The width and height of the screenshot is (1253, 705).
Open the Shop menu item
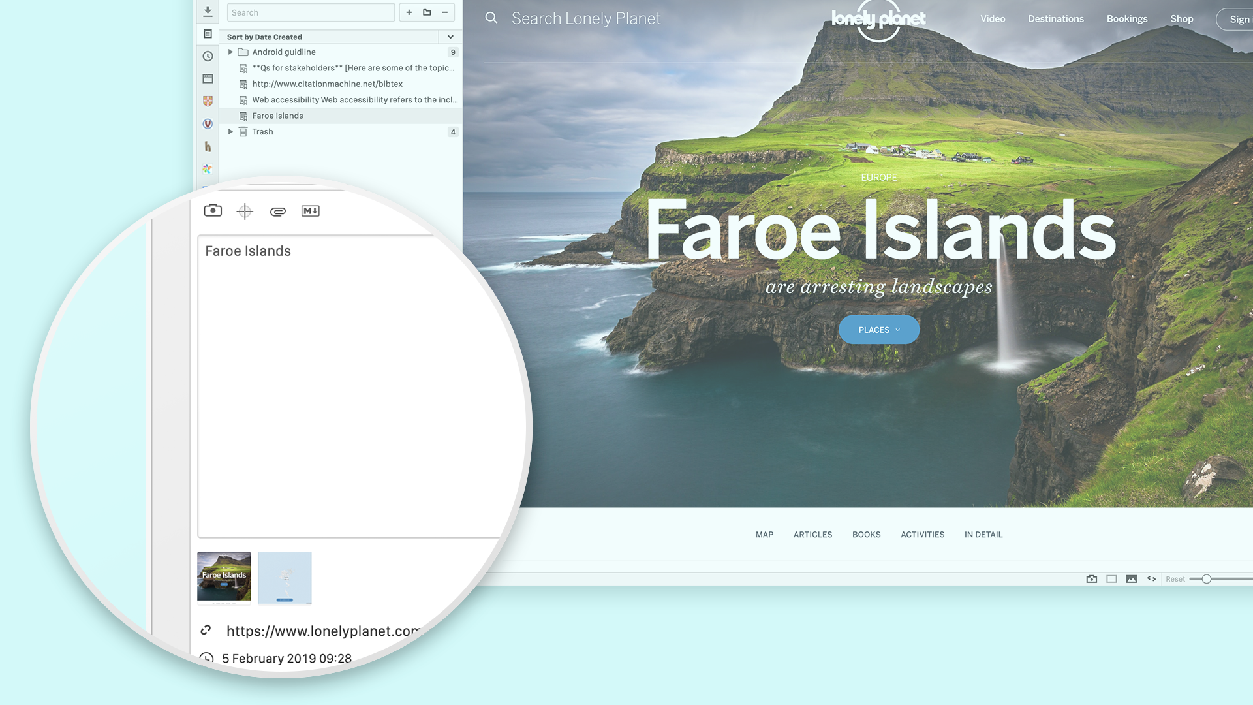pos(1182,19)
